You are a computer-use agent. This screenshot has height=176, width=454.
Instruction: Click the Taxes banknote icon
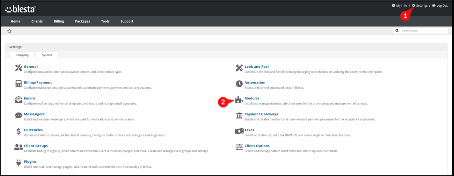(239, 131)
